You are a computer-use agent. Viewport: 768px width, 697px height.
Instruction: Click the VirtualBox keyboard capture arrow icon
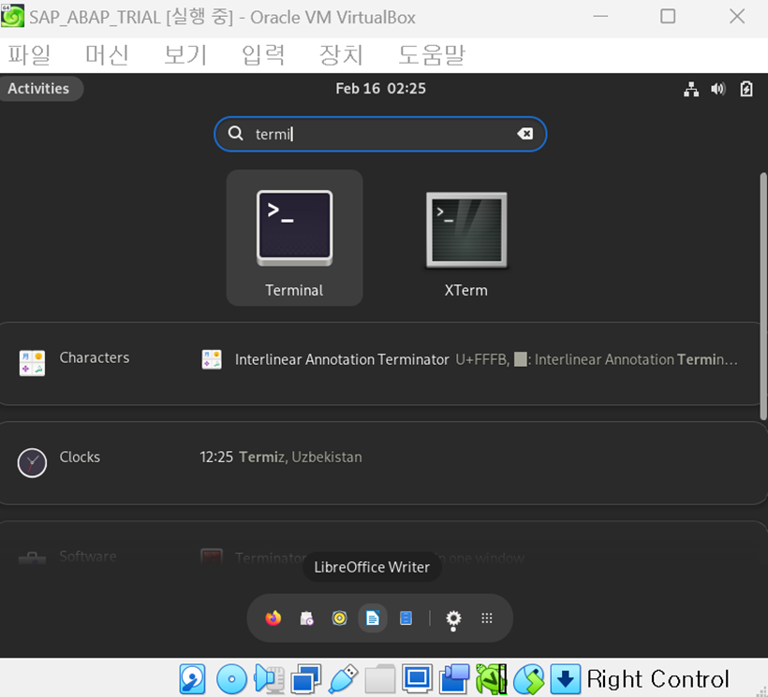tap(566, 679)
